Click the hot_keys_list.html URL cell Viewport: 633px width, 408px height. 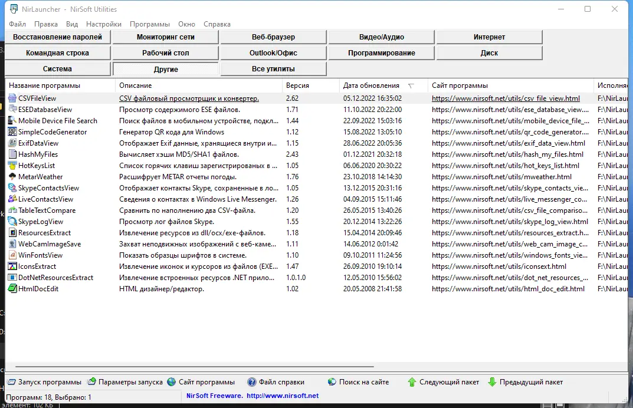point(506,166)
